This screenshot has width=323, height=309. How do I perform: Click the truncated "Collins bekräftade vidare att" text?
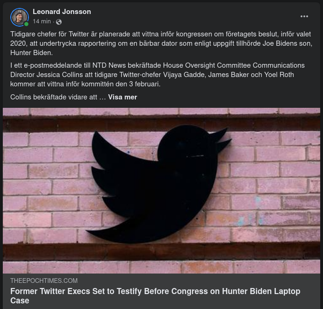click(x=54, y=97)
